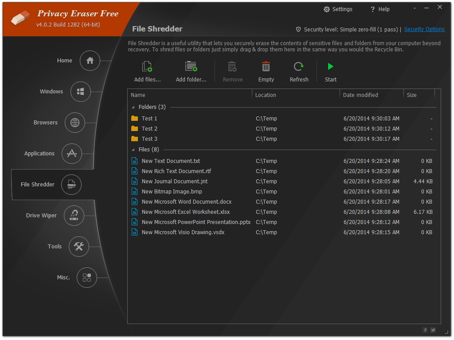Open the Settings menu
Image resolution: width=454 pixels, height=340 pixels.
point(338,9)
